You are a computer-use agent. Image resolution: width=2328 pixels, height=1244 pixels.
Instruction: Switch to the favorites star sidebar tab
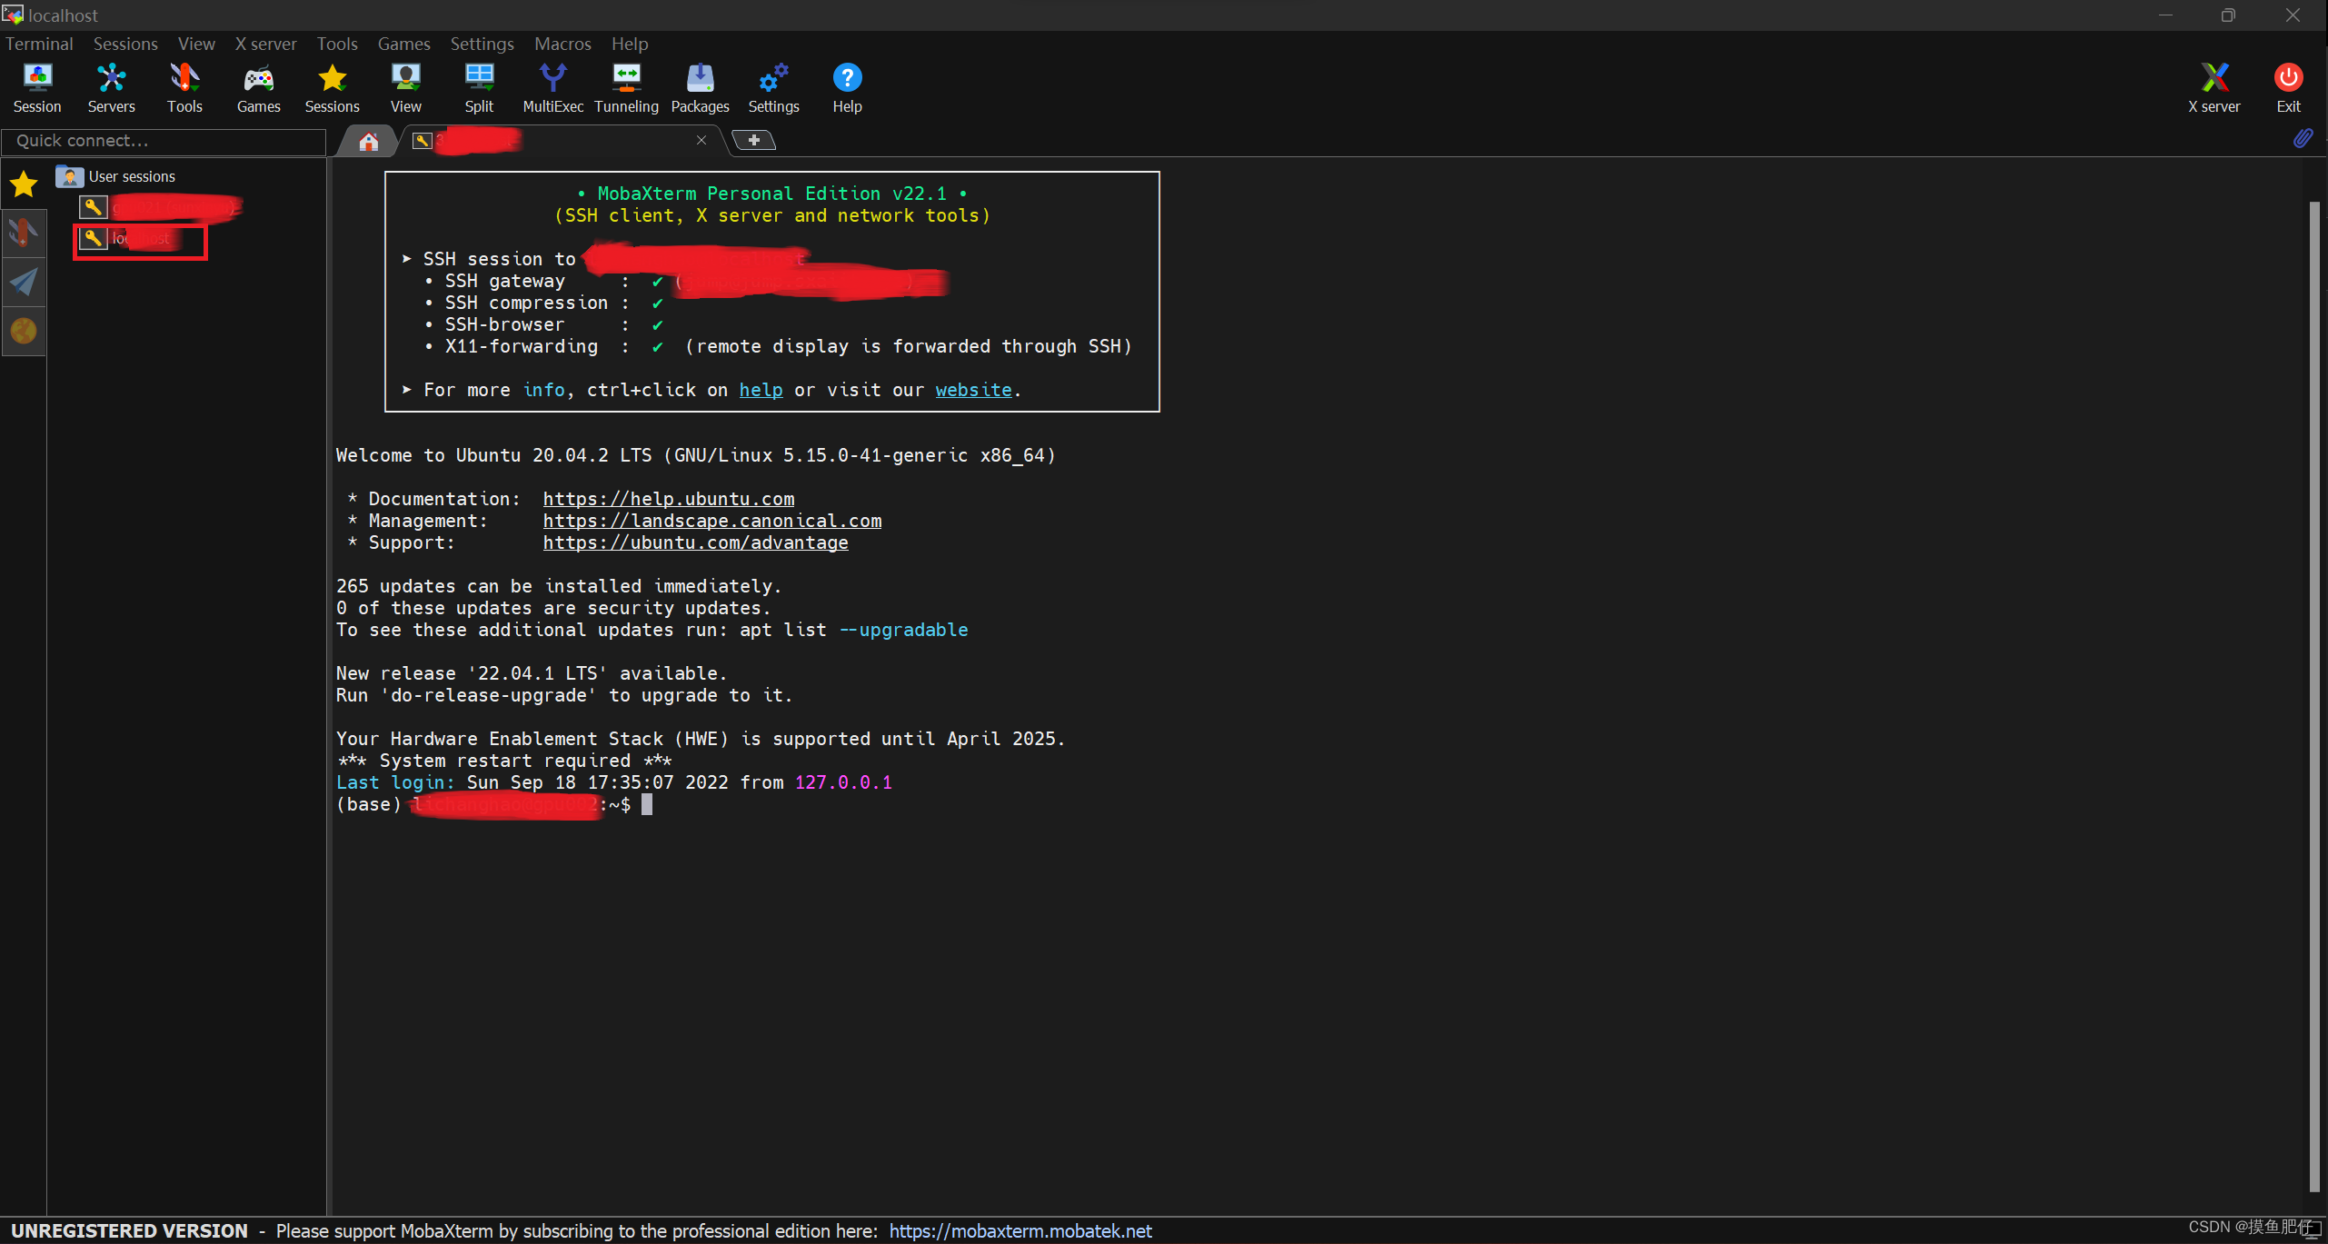click(x=23, y=183)
